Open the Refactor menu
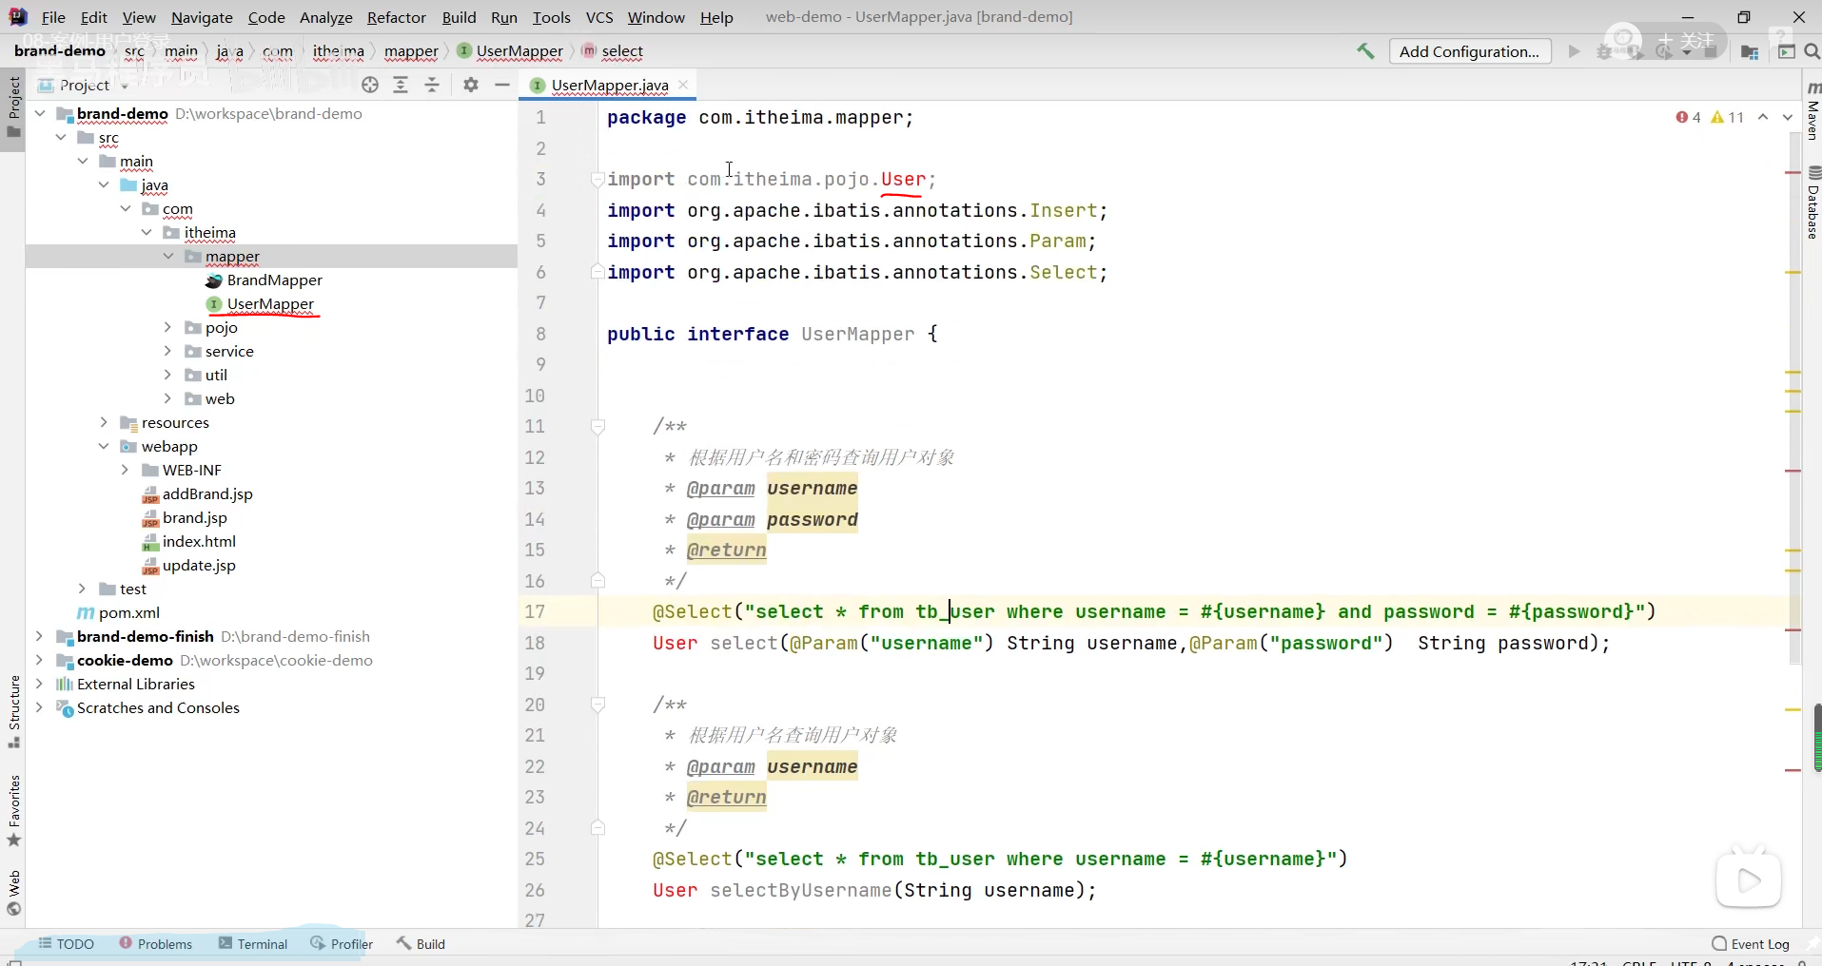This screenshot has width=1822, height=966. tap(396, 17)
